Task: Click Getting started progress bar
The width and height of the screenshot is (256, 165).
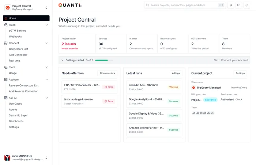Action: [x=104, y=60]
